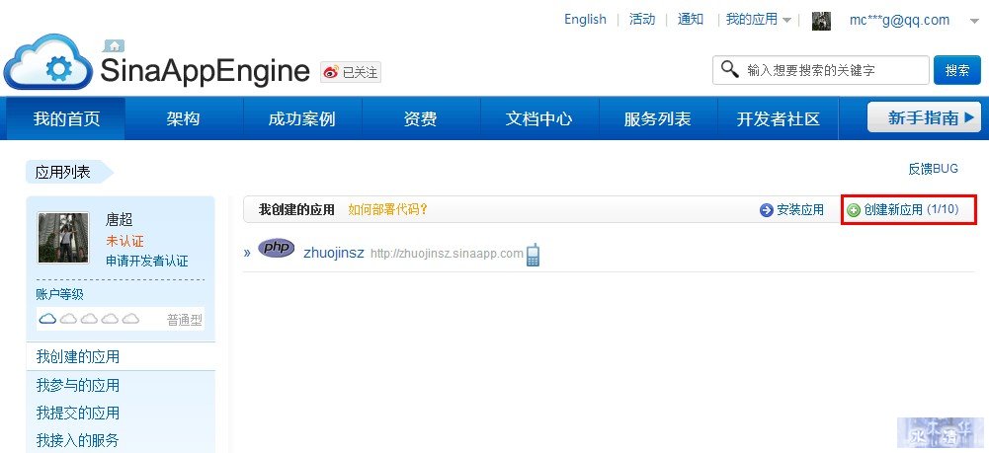Open the 通知 notifications link

(690, 20)
